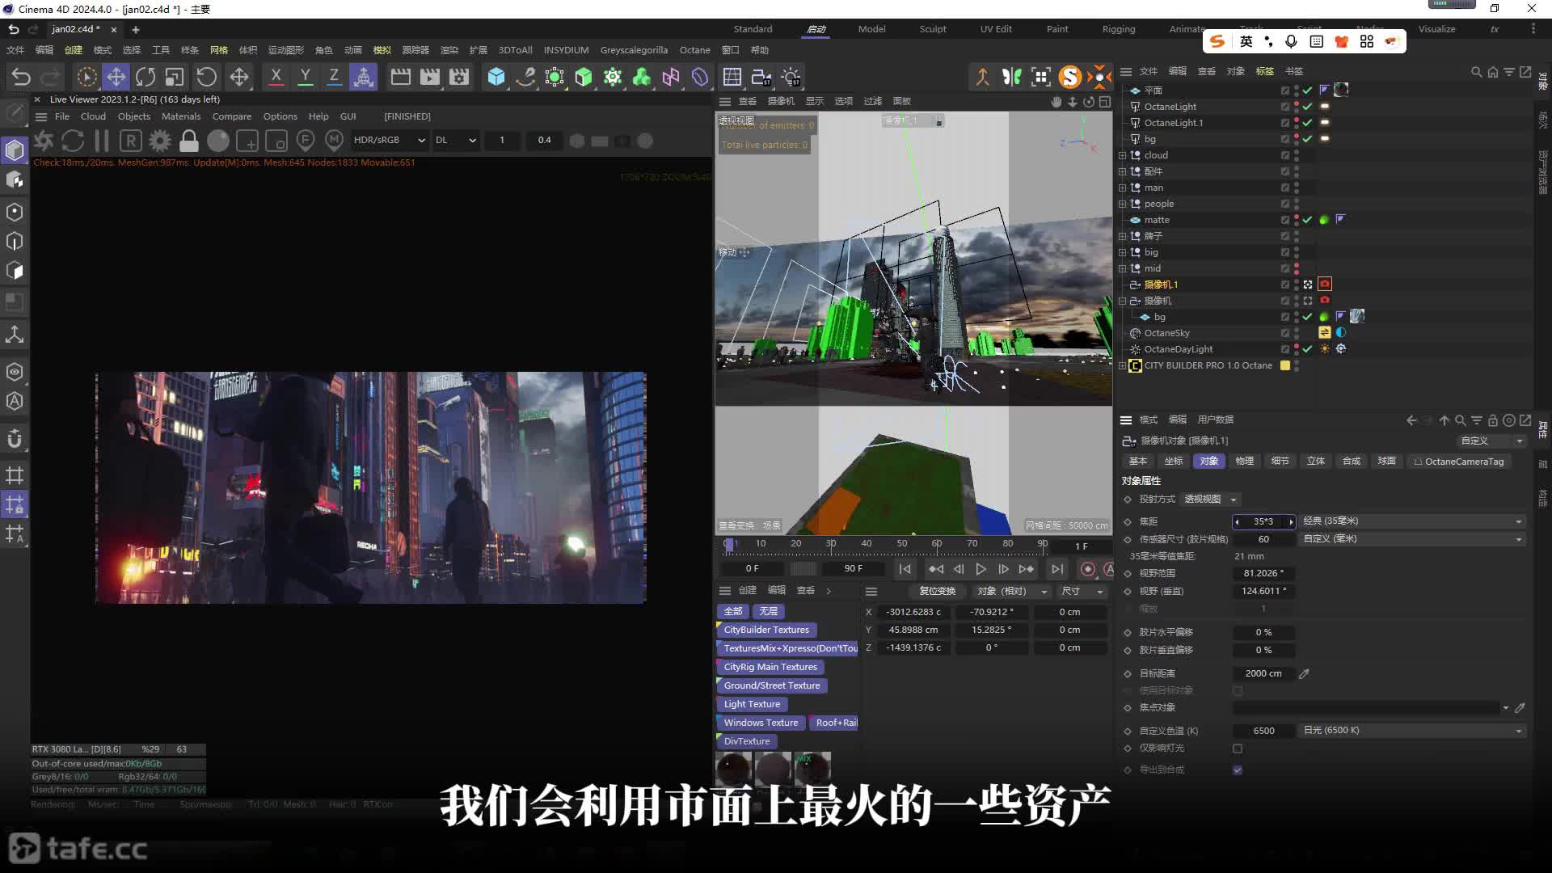1552x873 pixels.
Task: Expand the cloud object group
Action: (1122, 155)
